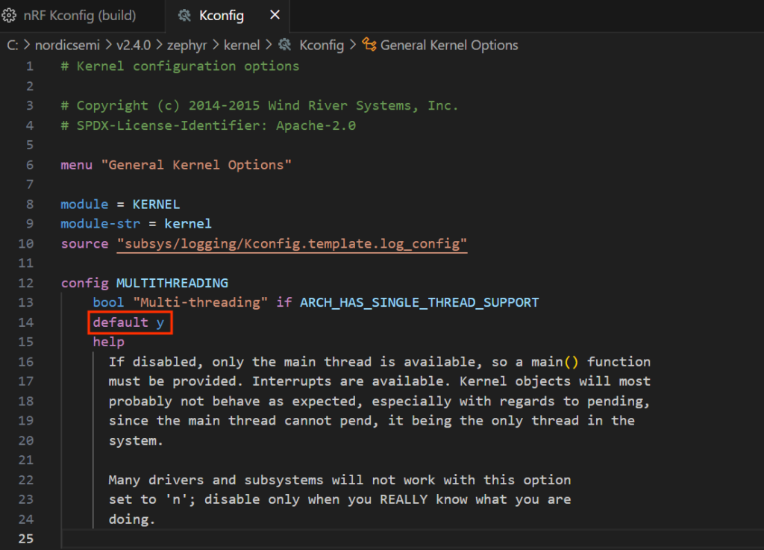Click line number 14 in the gutter
Screen dimensions: 764x550
25,322
